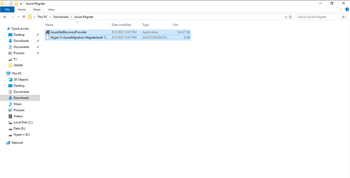Image resolution: width=350 pixels, height=178 pixels.
Task: Click the AzureSiteRecoveryProvider file name
Action: [x=69, y=32]
